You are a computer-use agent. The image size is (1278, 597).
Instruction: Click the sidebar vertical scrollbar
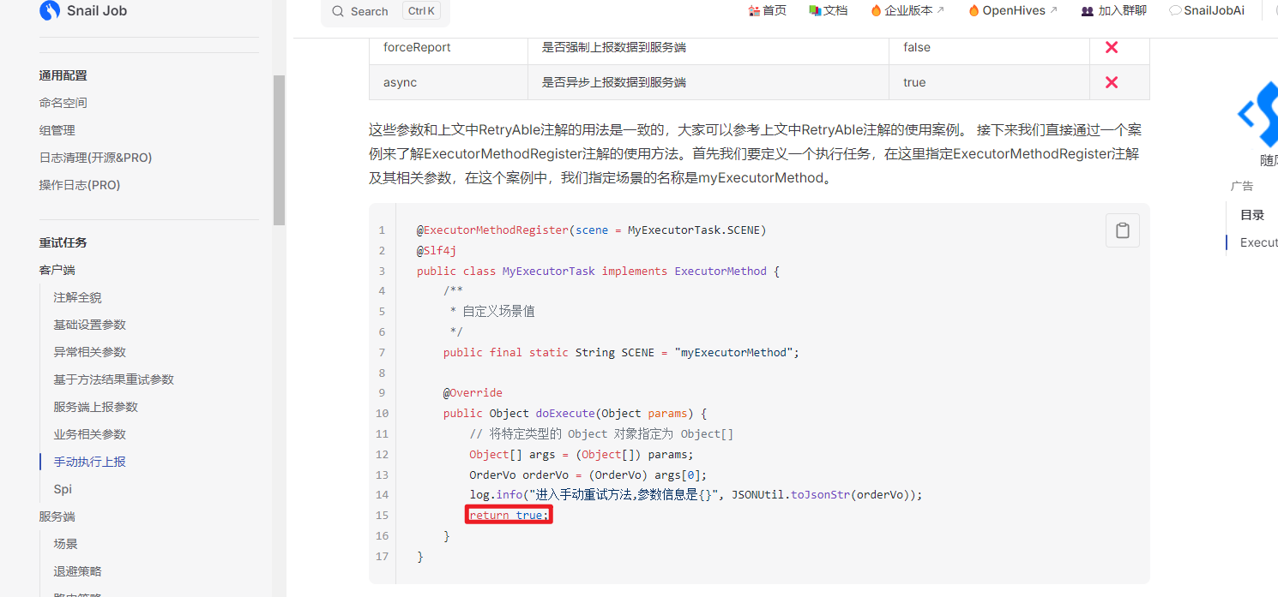279,150
